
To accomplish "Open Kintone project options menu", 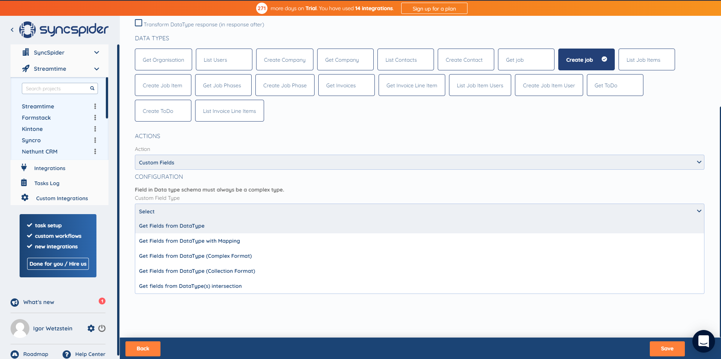I will coord(95,129).
